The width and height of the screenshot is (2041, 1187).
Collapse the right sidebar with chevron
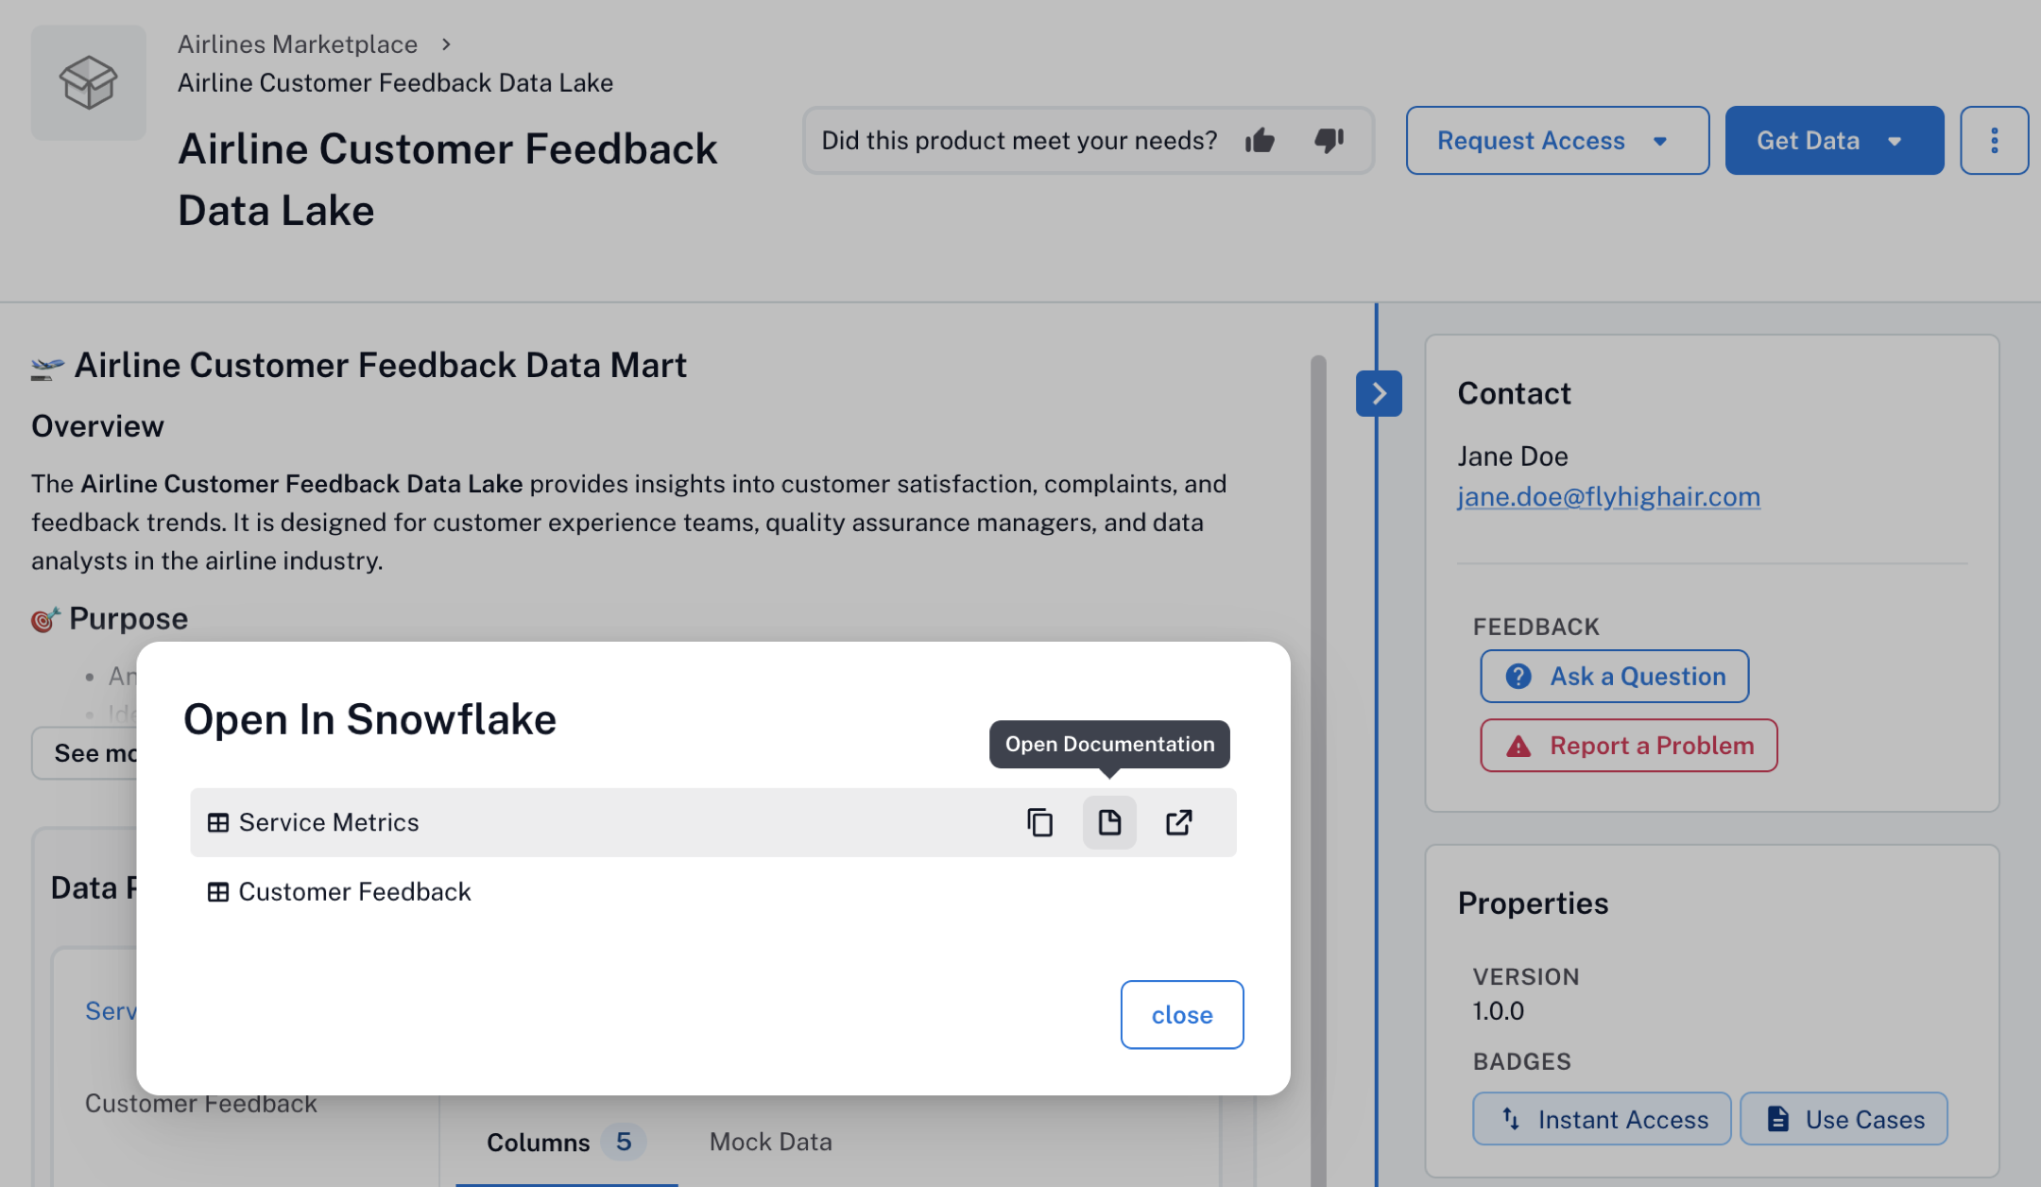(1379, 393)
